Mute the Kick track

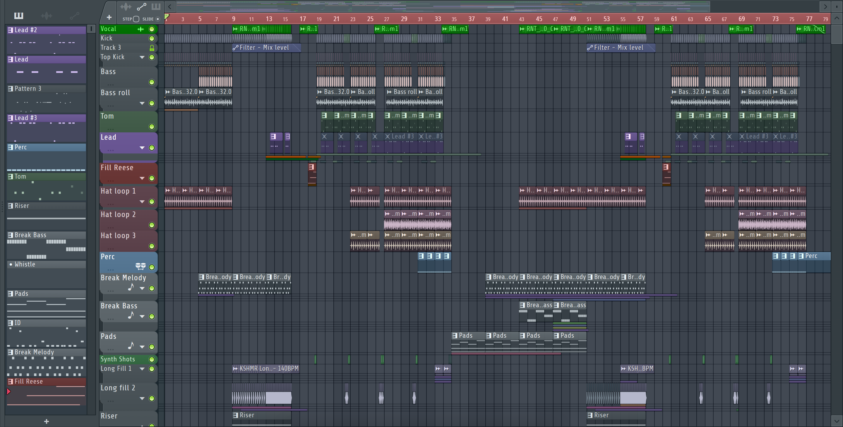152,39
